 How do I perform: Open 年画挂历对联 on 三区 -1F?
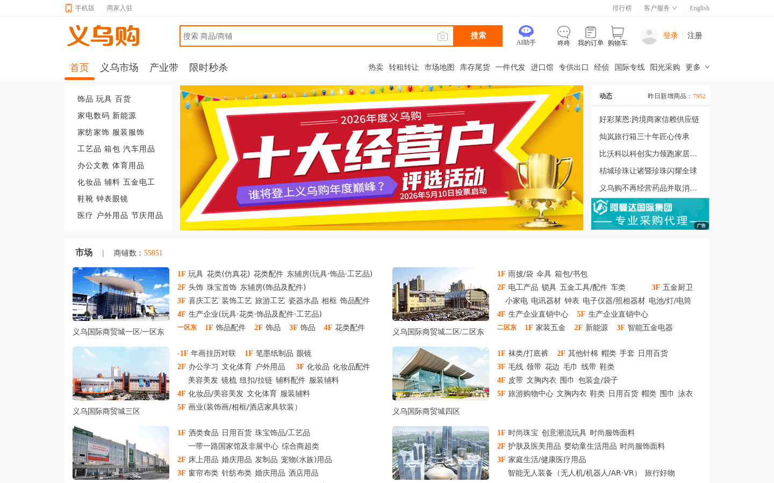[x=213, y=353]
